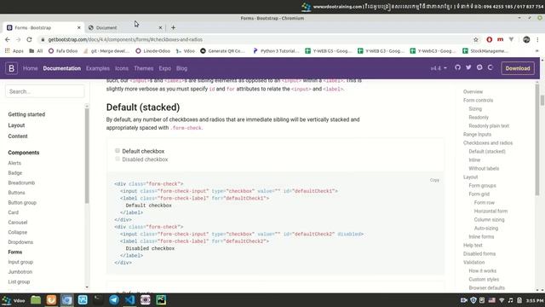Open the Python 3 Tutorial bookmark
This screenshot has height=307, width=545.
point(276,51)
